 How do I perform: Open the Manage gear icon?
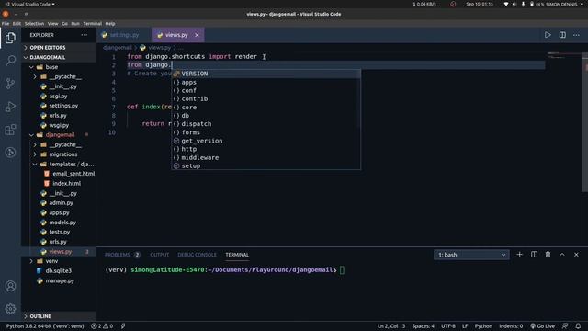click(x=10, y=309)
